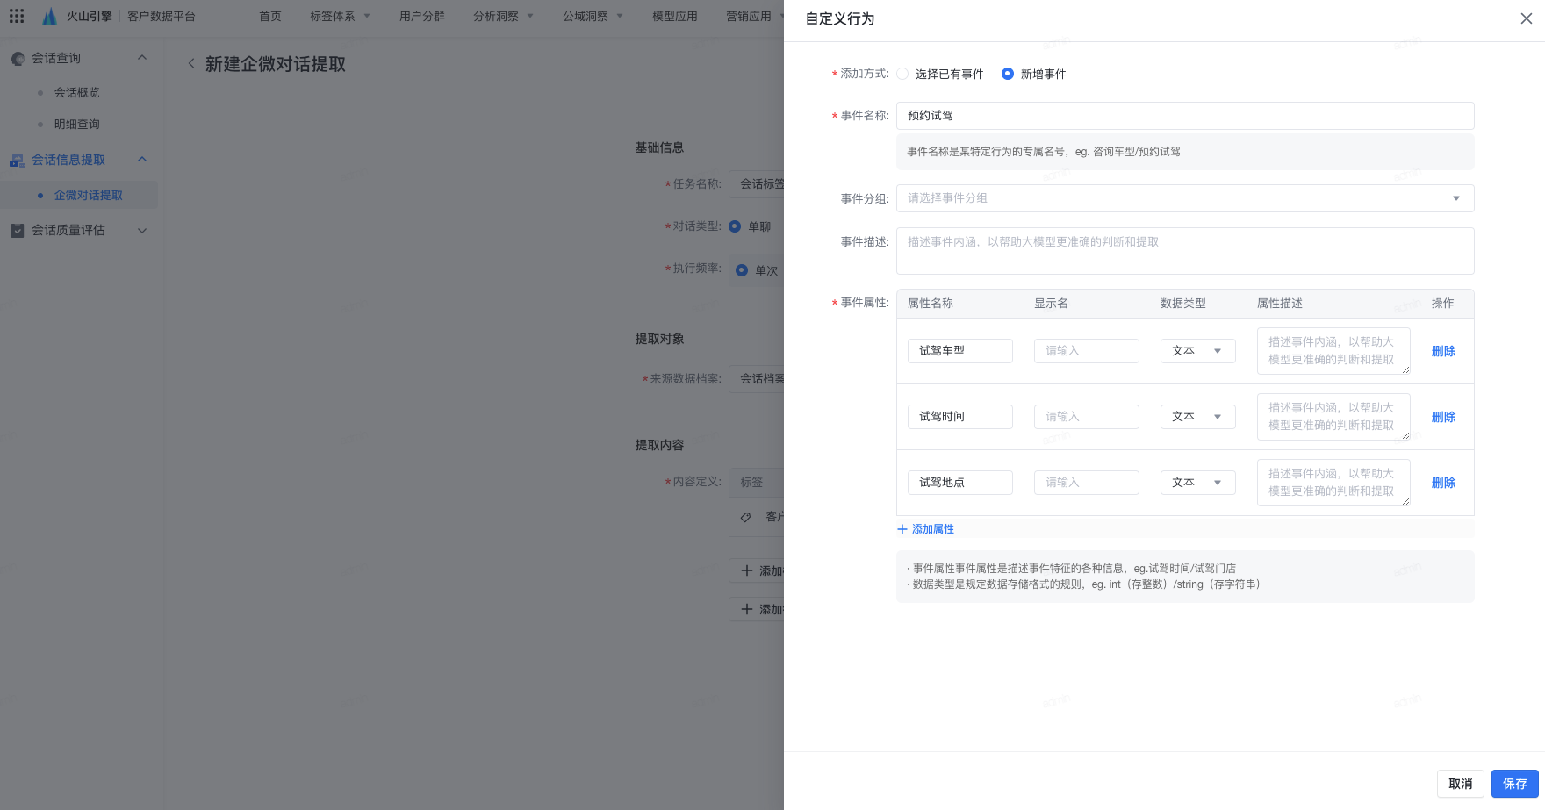The height and width of the screenshot is (810, 1545).
Task: Select the 选择已有事件 radio option
Action: 902,74
